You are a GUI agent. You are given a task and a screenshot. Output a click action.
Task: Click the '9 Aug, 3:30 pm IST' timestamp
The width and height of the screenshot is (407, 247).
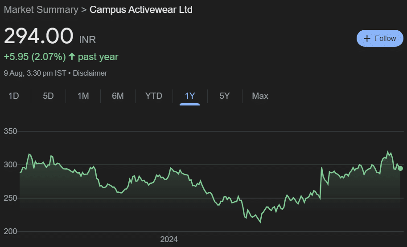(35, 73)
